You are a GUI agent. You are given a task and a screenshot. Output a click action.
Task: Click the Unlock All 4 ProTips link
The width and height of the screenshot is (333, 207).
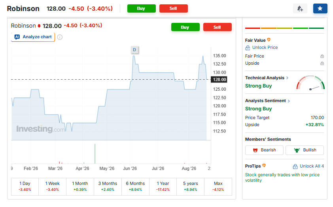(x=312, y=166)
